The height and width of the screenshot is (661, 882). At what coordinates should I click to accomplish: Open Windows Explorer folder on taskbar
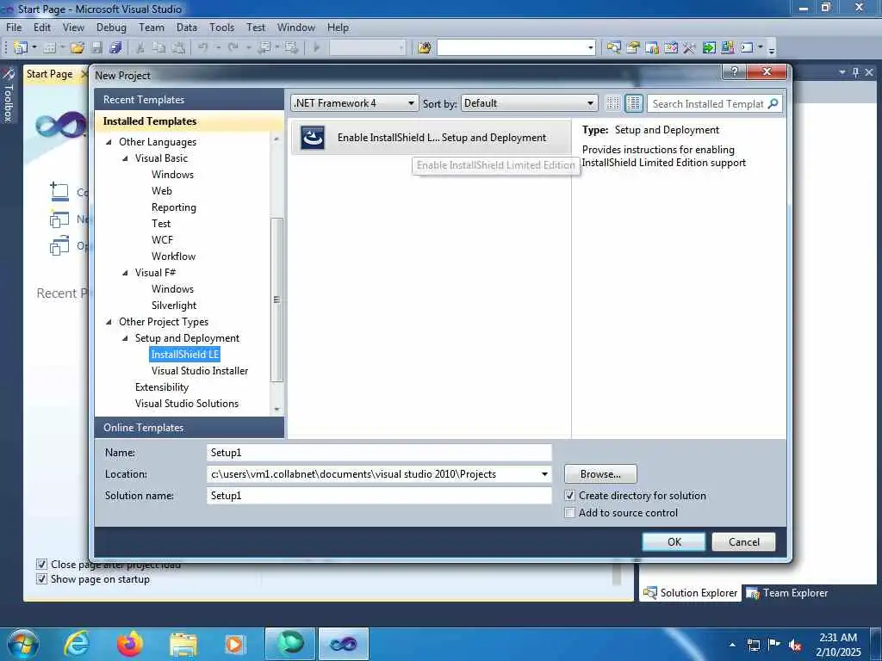(183, 644)
